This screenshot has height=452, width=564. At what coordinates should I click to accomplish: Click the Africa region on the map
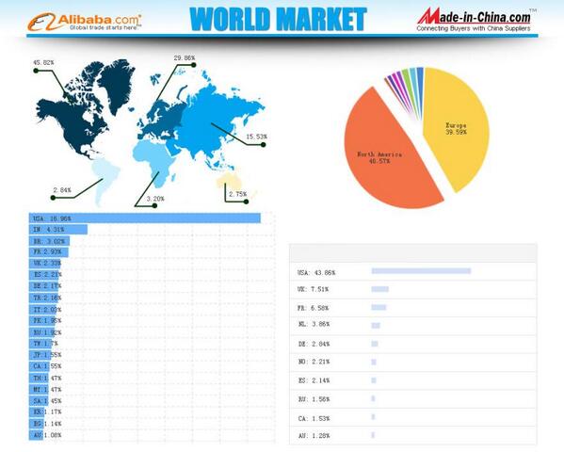[x=154, y=161]
